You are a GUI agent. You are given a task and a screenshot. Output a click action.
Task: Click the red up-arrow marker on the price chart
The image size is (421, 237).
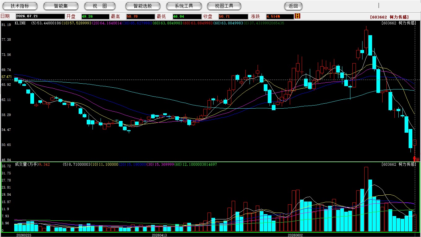[414, 158]
